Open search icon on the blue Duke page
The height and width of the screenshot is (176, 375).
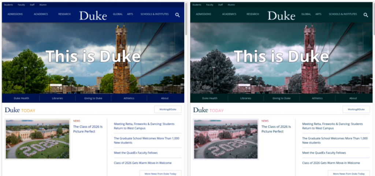click(177, 15)
